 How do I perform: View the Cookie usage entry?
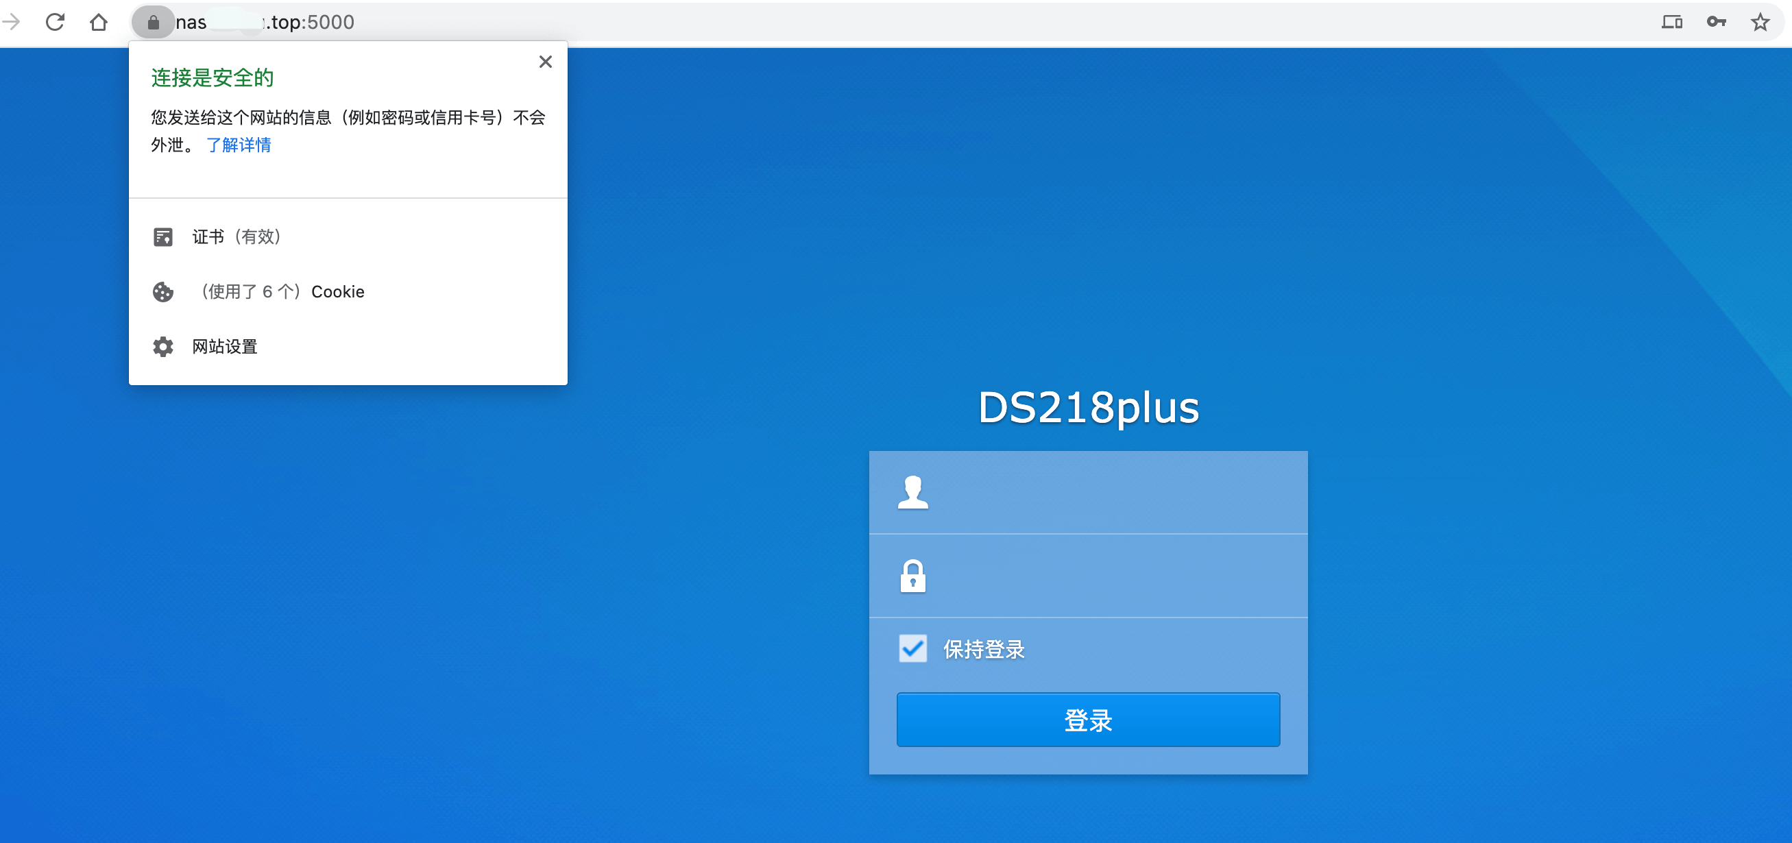point(348,292)
